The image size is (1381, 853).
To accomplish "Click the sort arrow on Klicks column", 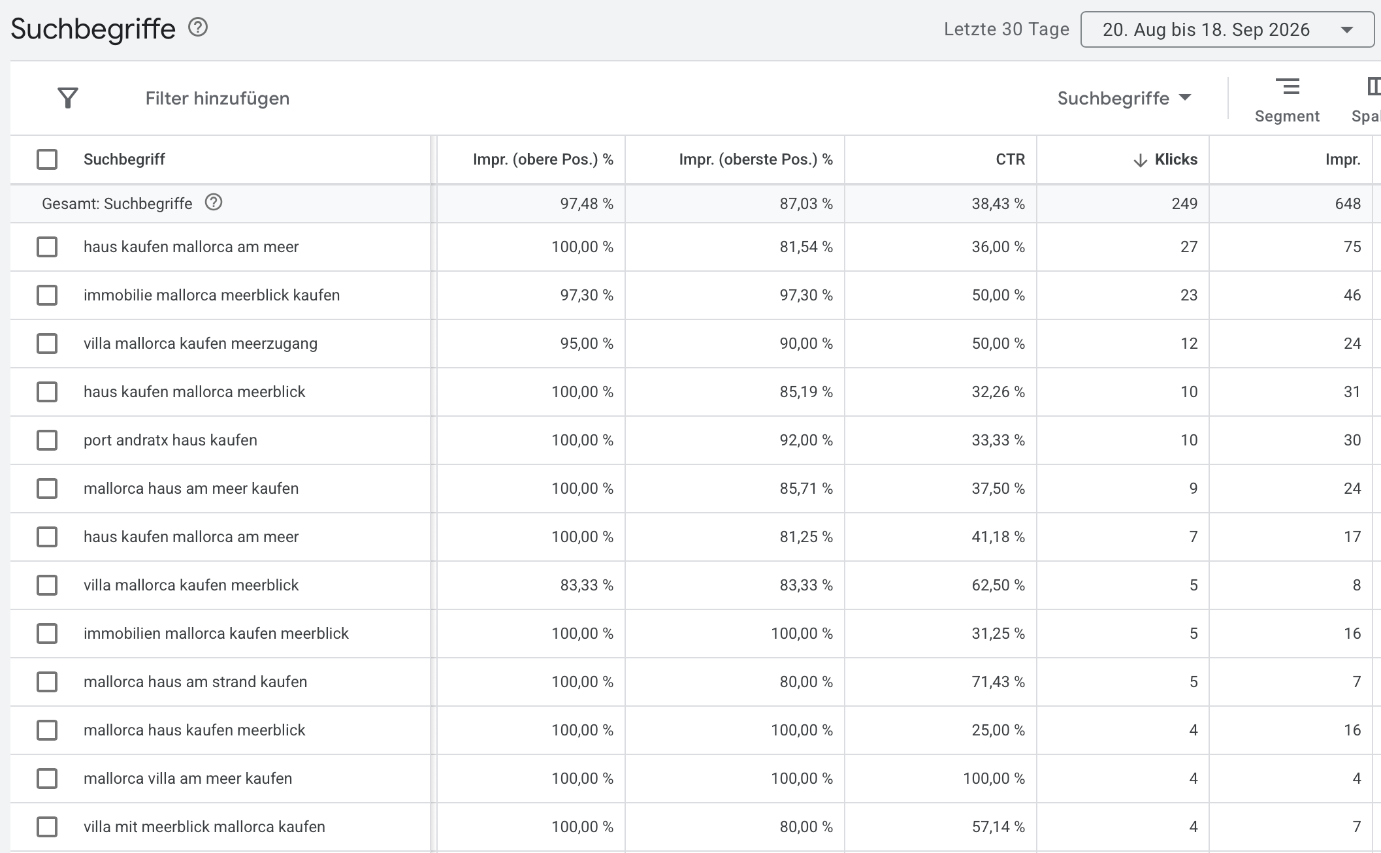I will point(1140,160).
